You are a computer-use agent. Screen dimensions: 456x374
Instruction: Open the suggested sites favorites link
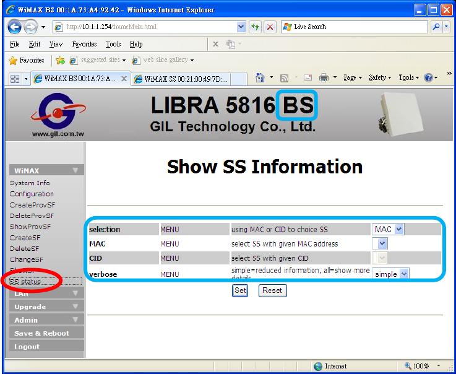click(98, 60)
